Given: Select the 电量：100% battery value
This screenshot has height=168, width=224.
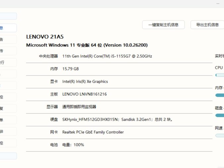Looking at the screenshot, I should [x=73, y=145].
